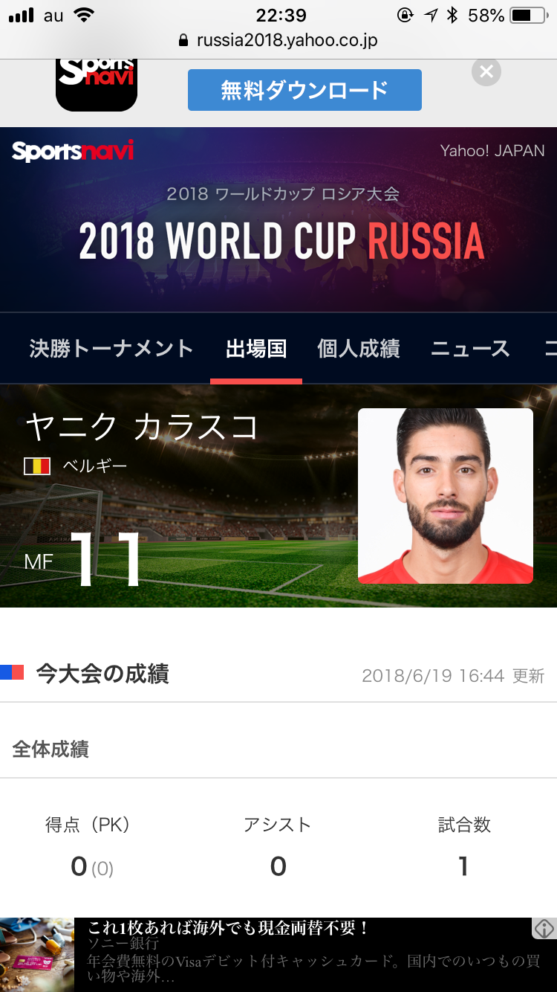Open the ad info icon on bottom ad
557x992 pixels.
coord(544,928)
